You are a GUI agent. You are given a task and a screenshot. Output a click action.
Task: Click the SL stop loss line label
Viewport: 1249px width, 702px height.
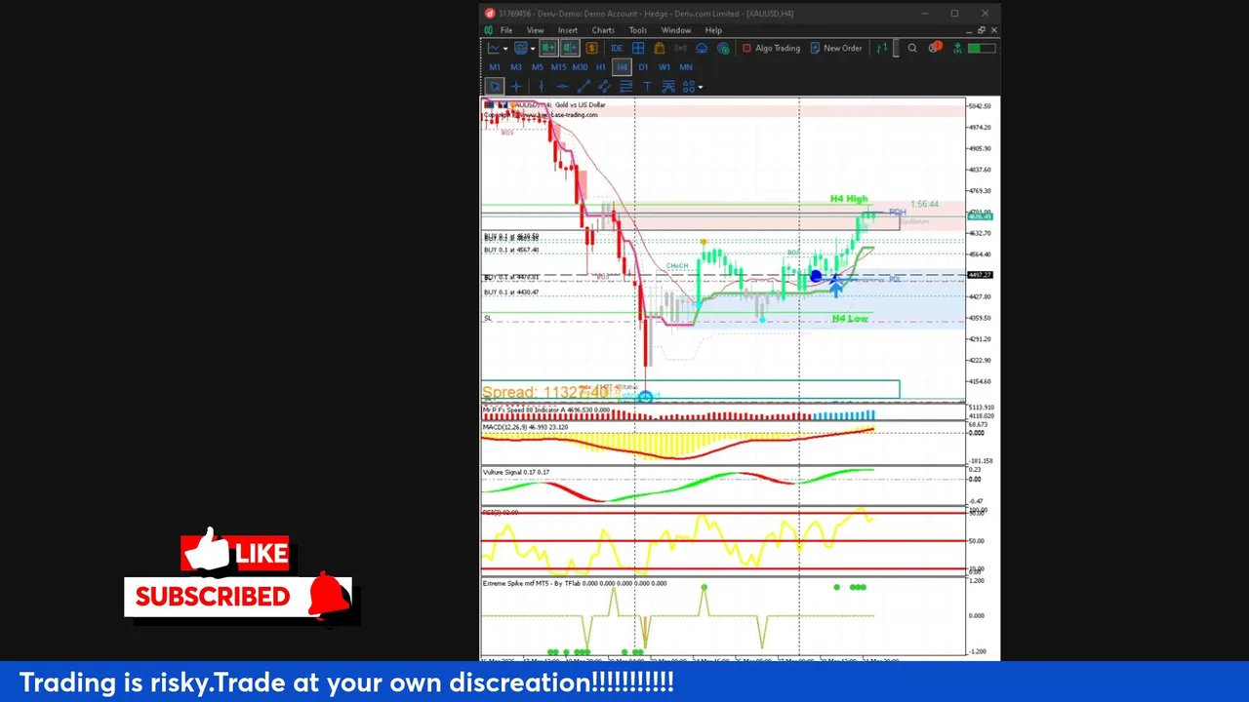coord(488,319)
